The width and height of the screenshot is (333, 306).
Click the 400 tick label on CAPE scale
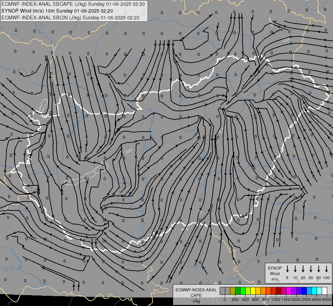tap(245, 300)
